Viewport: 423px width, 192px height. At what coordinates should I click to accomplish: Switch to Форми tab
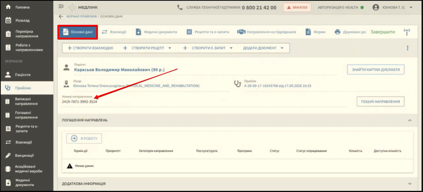pyautogui.click(x=316, y=32)
